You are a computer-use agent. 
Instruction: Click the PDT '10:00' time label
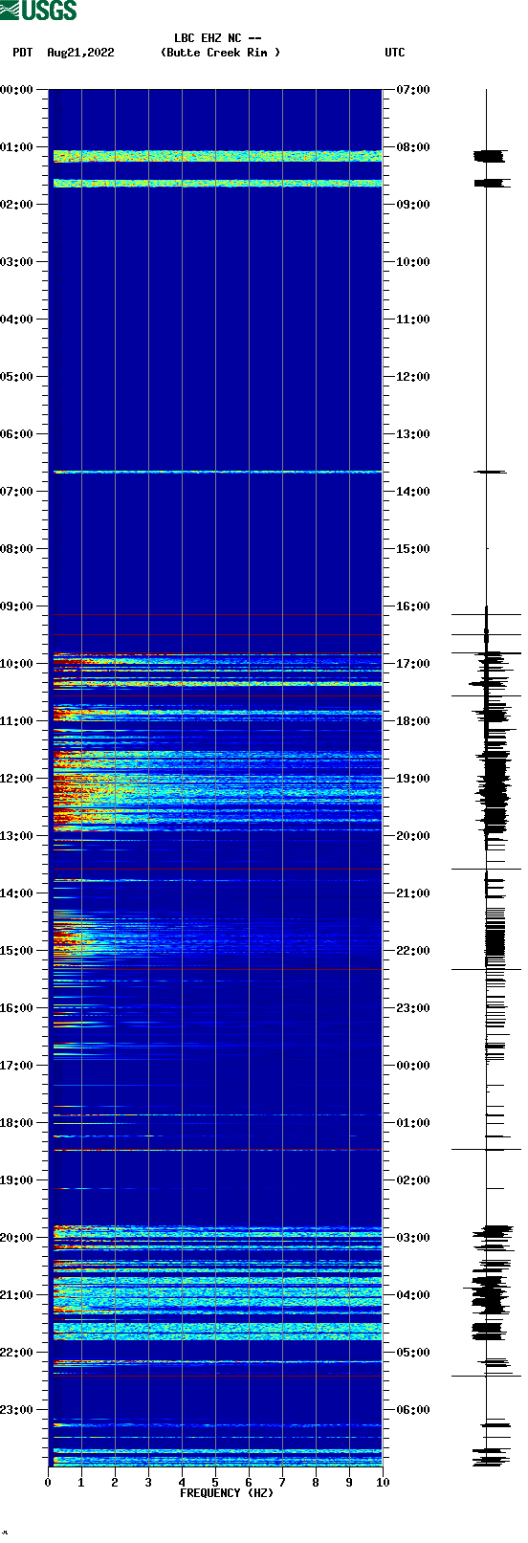[17, 664]
